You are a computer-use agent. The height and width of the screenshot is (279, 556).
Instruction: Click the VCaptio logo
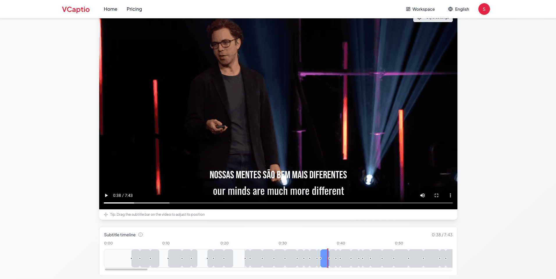coord(76,9)
